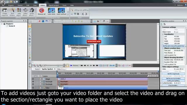This screenshot has width=187, height=105.
Task: Apply the Auto contrast quick style
Action: tap(61, 11)
